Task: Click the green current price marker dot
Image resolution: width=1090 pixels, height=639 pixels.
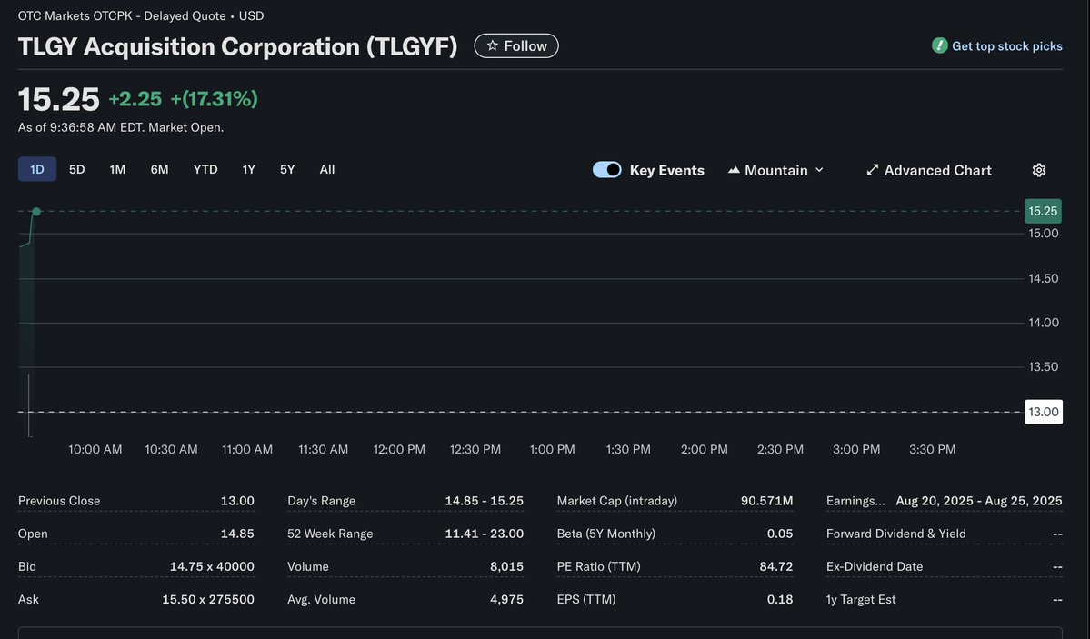Action: [x=36, y=212]
